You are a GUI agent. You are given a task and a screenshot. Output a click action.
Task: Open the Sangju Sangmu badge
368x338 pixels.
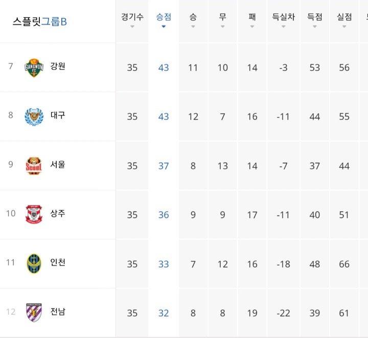[x=34, y=214]
